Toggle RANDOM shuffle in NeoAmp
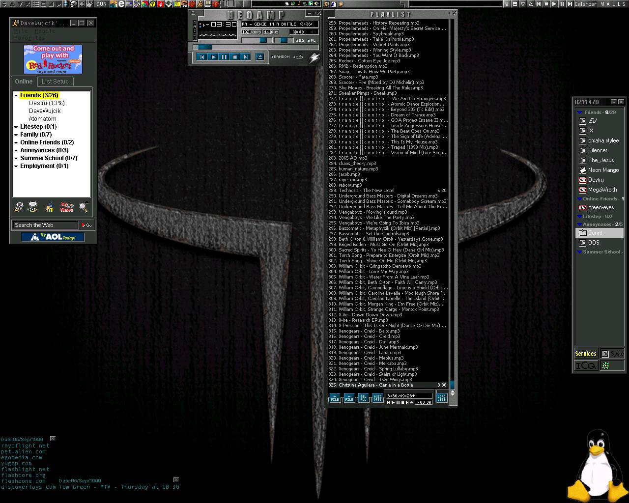This screenshot has width=629, height=503. [280, 56]
